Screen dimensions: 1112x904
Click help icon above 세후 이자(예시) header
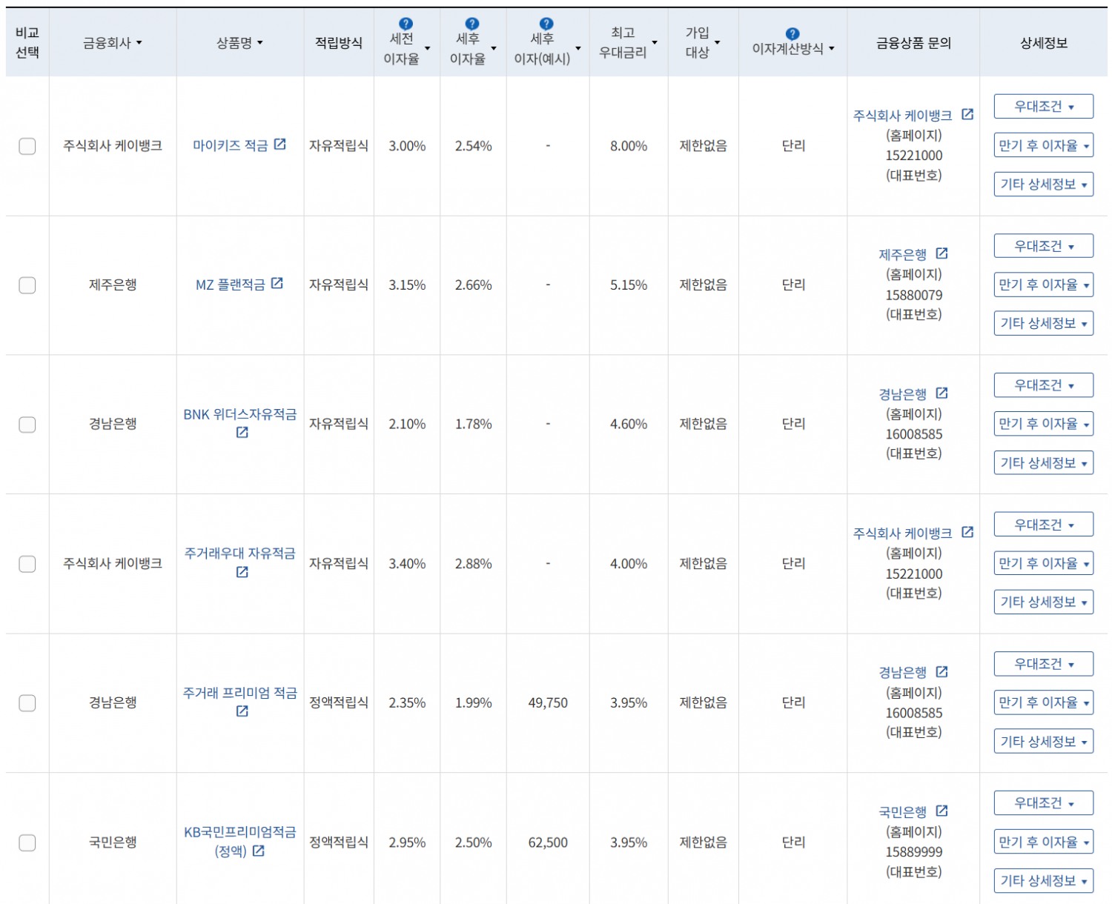546,24
